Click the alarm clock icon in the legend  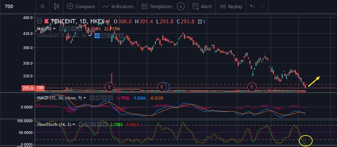point(200,22)
